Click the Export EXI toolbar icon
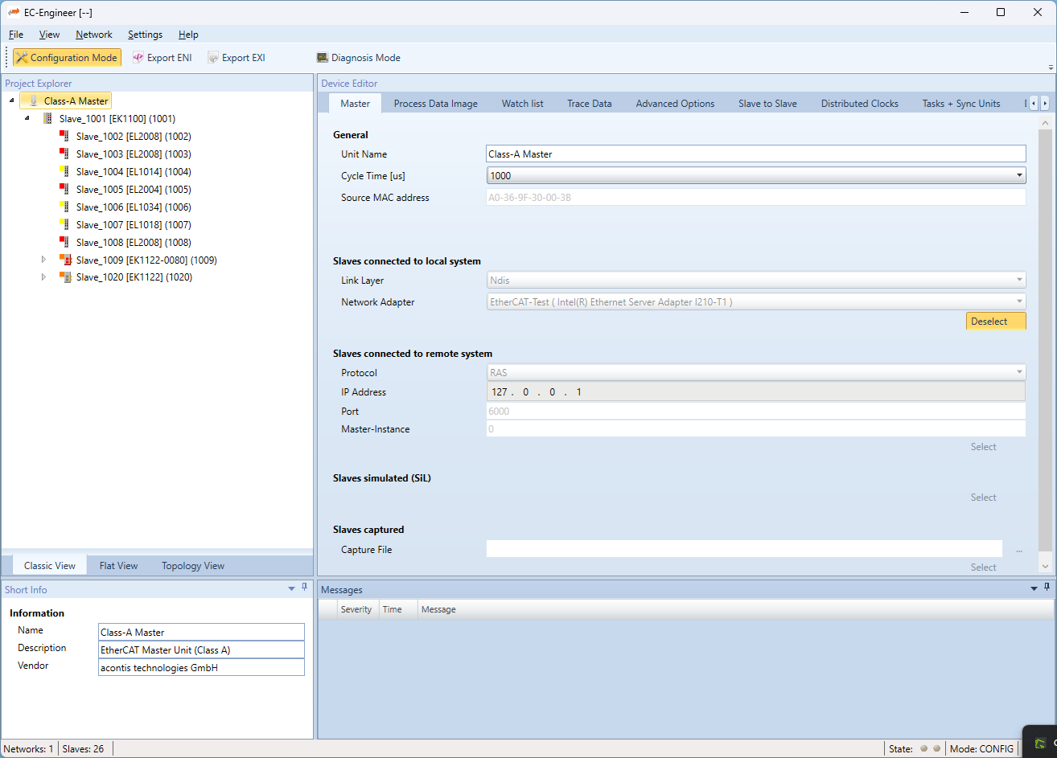1057x758 pixels. tap(212, 58)
